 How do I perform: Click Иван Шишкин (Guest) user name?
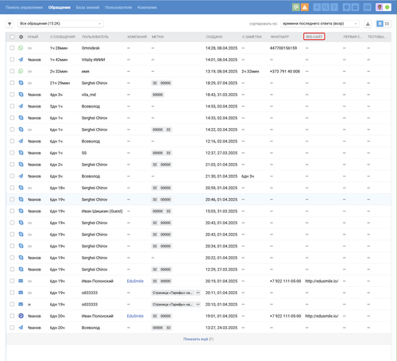102,212
